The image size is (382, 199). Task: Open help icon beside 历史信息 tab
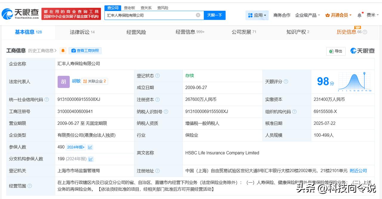pos(365,32)
